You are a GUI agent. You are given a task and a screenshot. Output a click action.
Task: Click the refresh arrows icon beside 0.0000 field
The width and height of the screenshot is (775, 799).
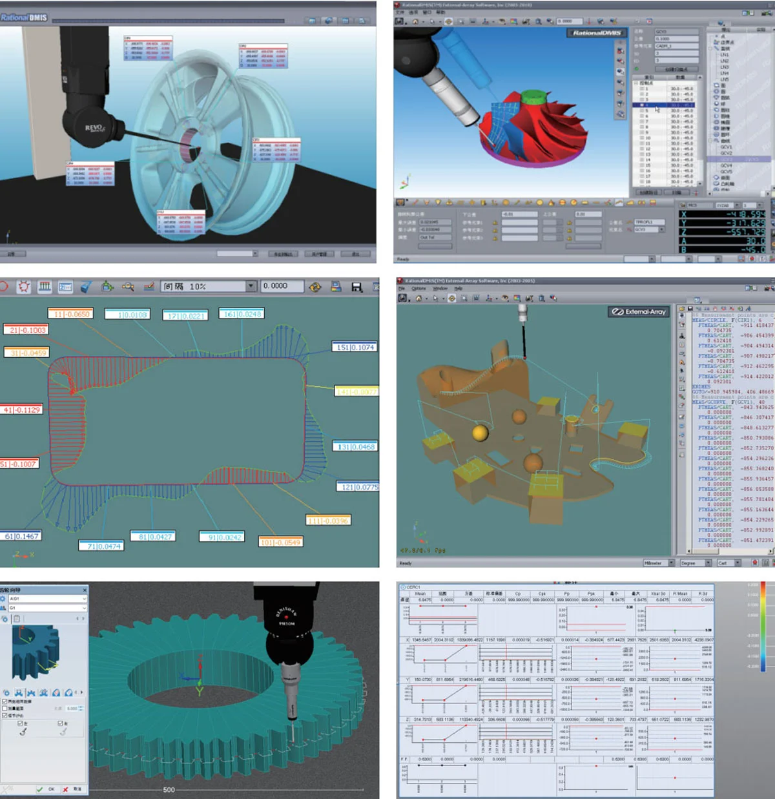point(315,286)
